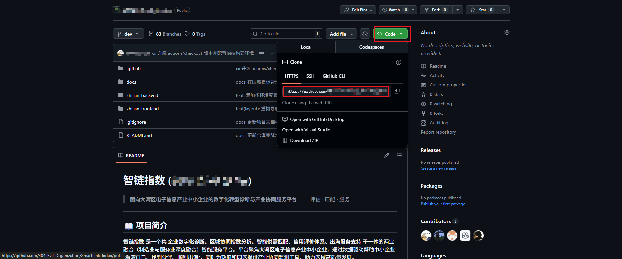The image size is (622, 259).
Task: Copy the HTTPS clone URL to clipboard
Action: (397, 91)
